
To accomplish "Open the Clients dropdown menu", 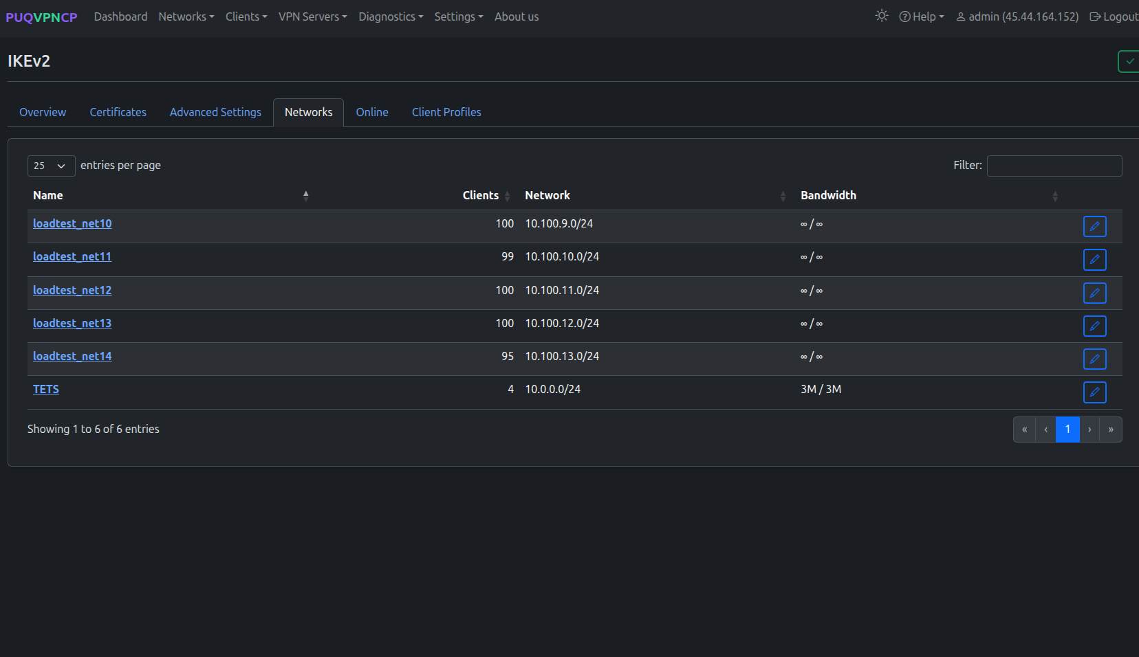I will (x=246, y=16).
